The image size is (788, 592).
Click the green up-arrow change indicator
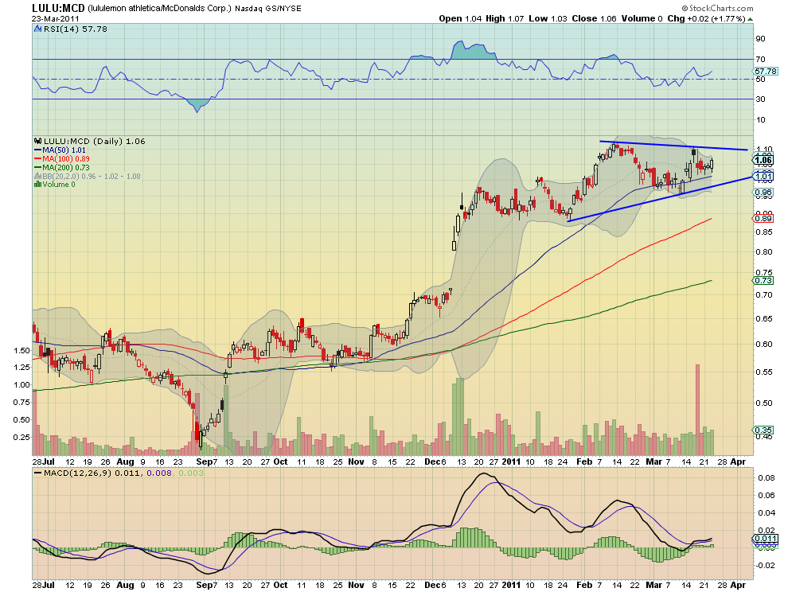[751, 19]
